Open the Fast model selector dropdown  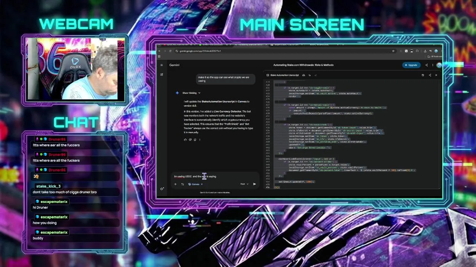point(244,184)
